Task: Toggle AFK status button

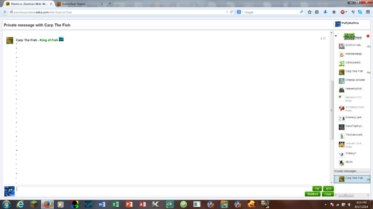Action: [328, 189]
